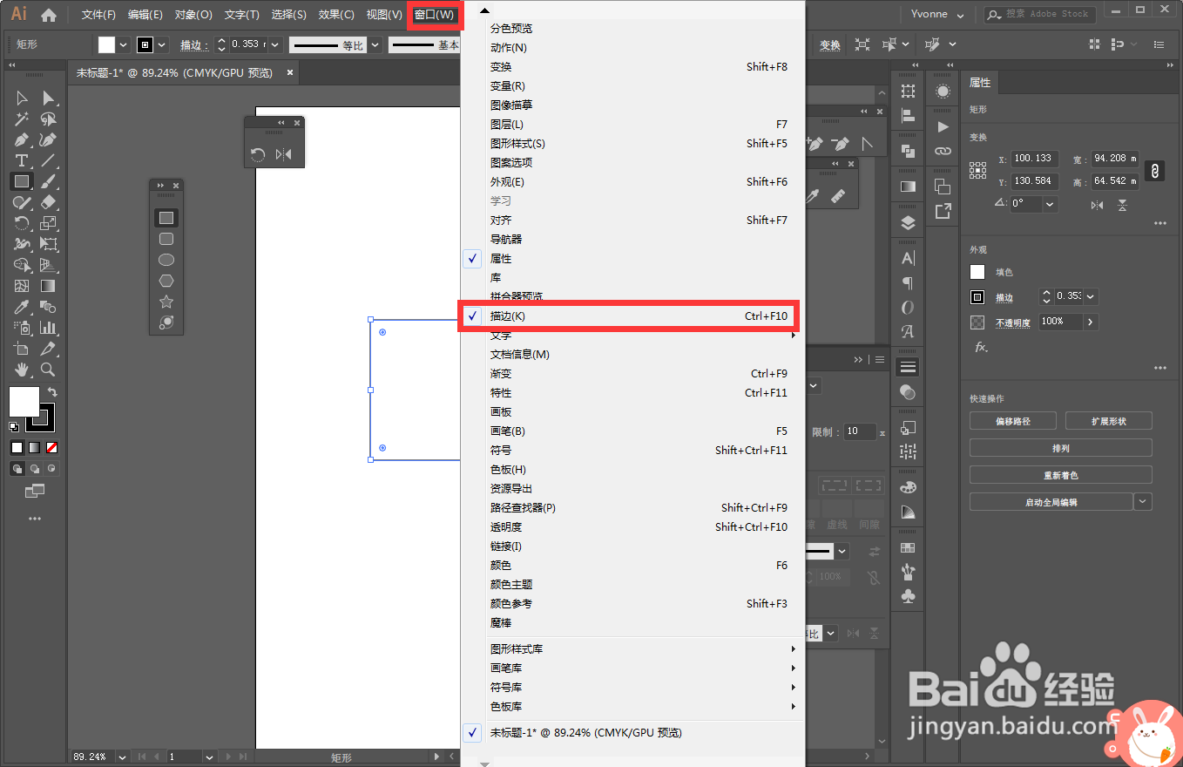
Task: Click the 启动全局编辑 button
Action: 1051,502
